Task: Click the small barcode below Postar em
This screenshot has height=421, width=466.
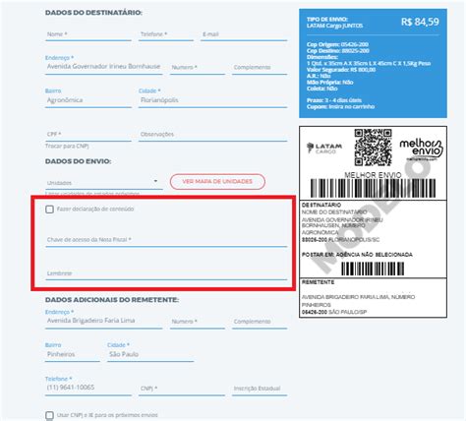Action: click(x=373, y=269)
